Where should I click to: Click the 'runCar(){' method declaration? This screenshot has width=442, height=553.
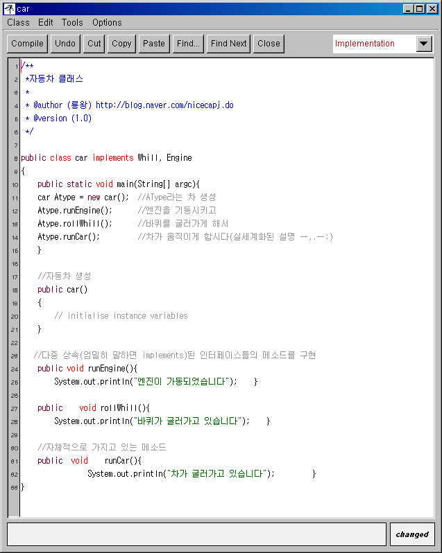(123, 461)
